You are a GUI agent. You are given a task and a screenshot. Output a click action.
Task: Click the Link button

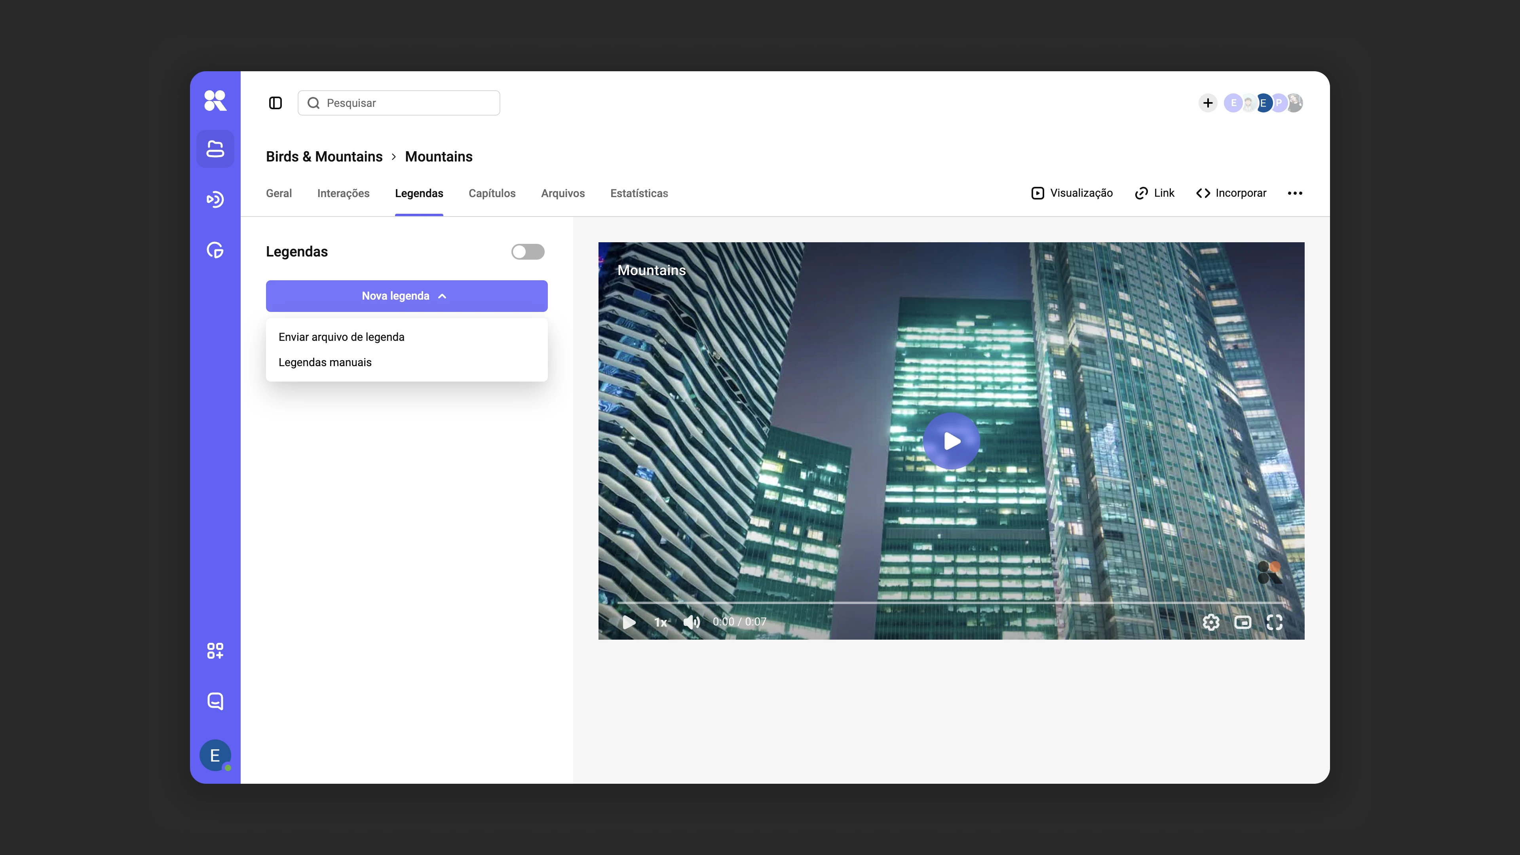(x=1154, y=194)
